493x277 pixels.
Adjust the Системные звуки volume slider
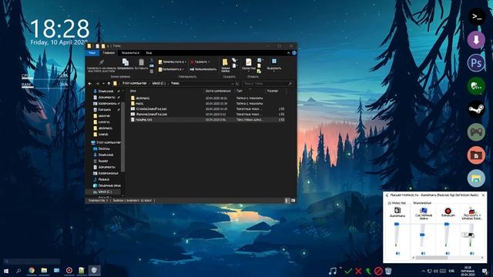(422, 235)
